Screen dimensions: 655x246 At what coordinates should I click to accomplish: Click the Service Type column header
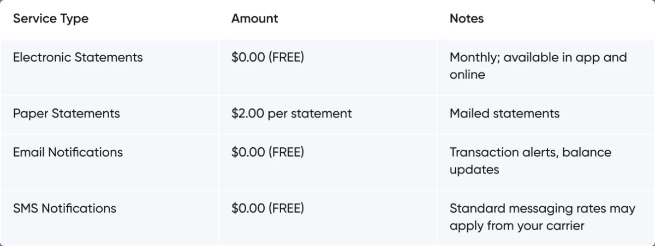(x=51, y=19)
